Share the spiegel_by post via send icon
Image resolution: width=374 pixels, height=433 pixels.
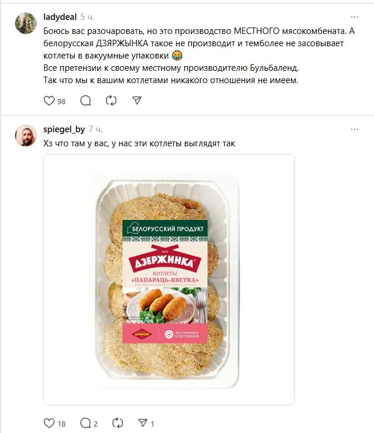143,423
